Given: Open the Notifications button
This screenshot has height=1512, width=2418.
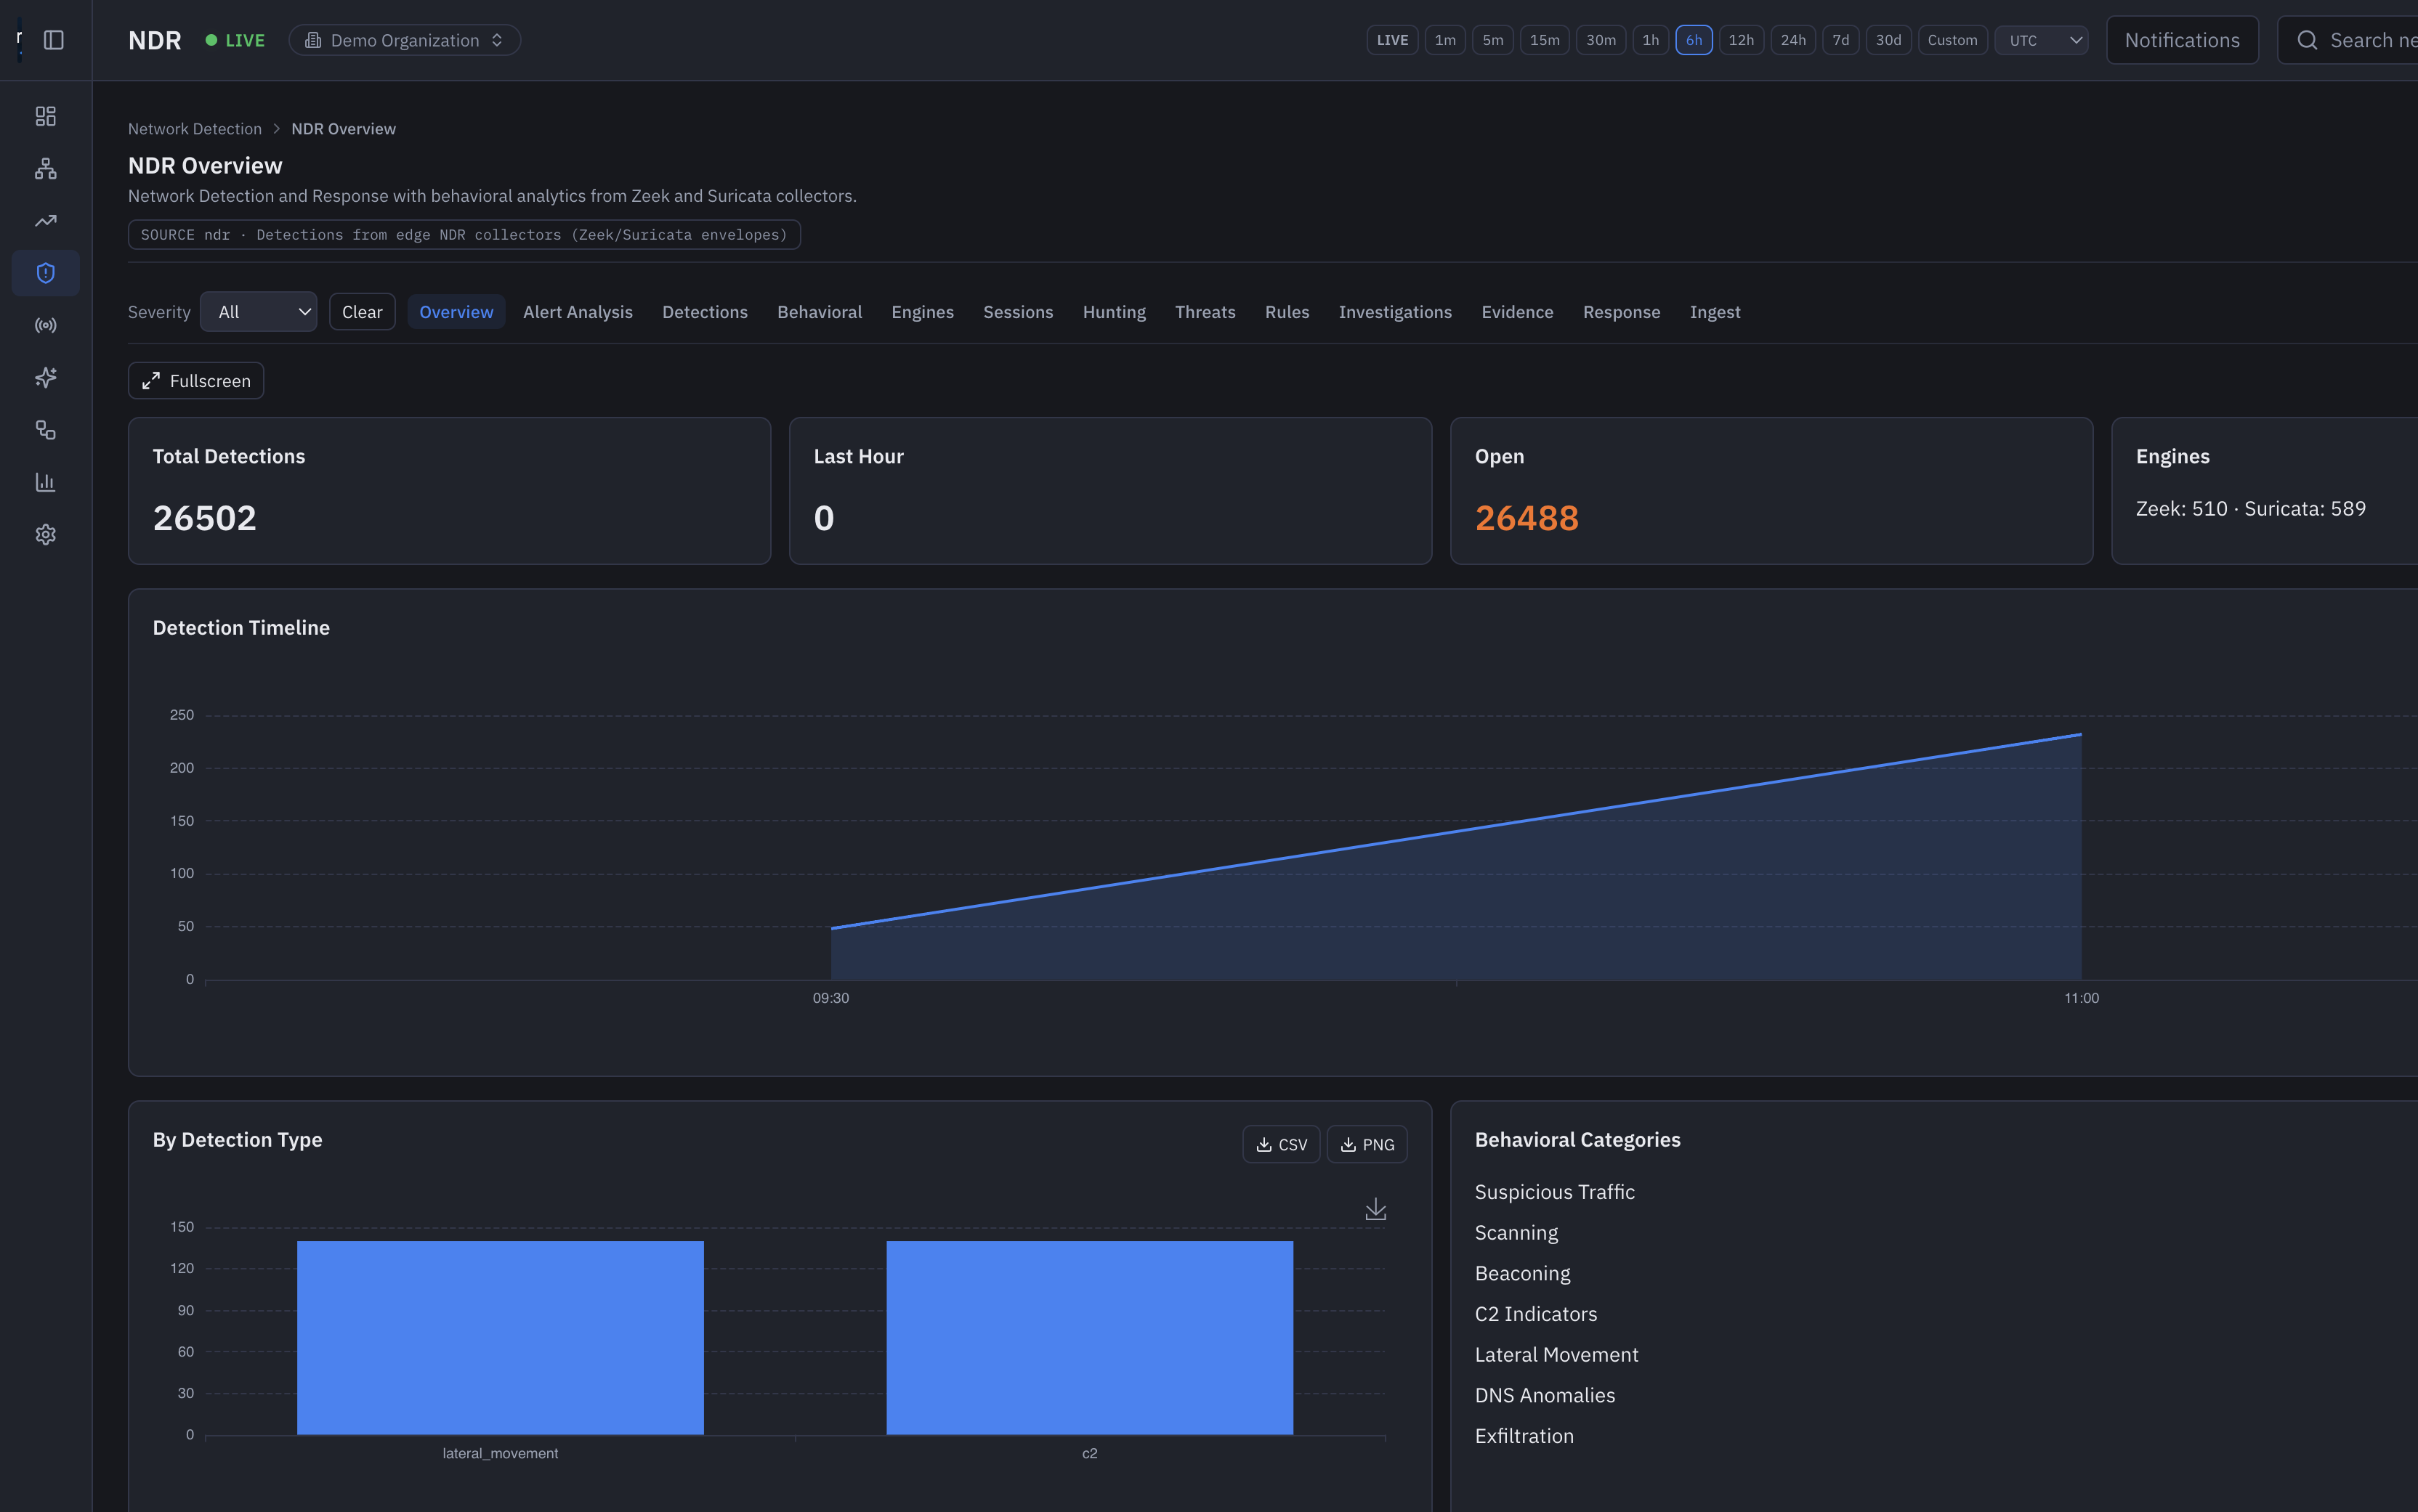Looking at the screenshot, I should pos(2182,40).
